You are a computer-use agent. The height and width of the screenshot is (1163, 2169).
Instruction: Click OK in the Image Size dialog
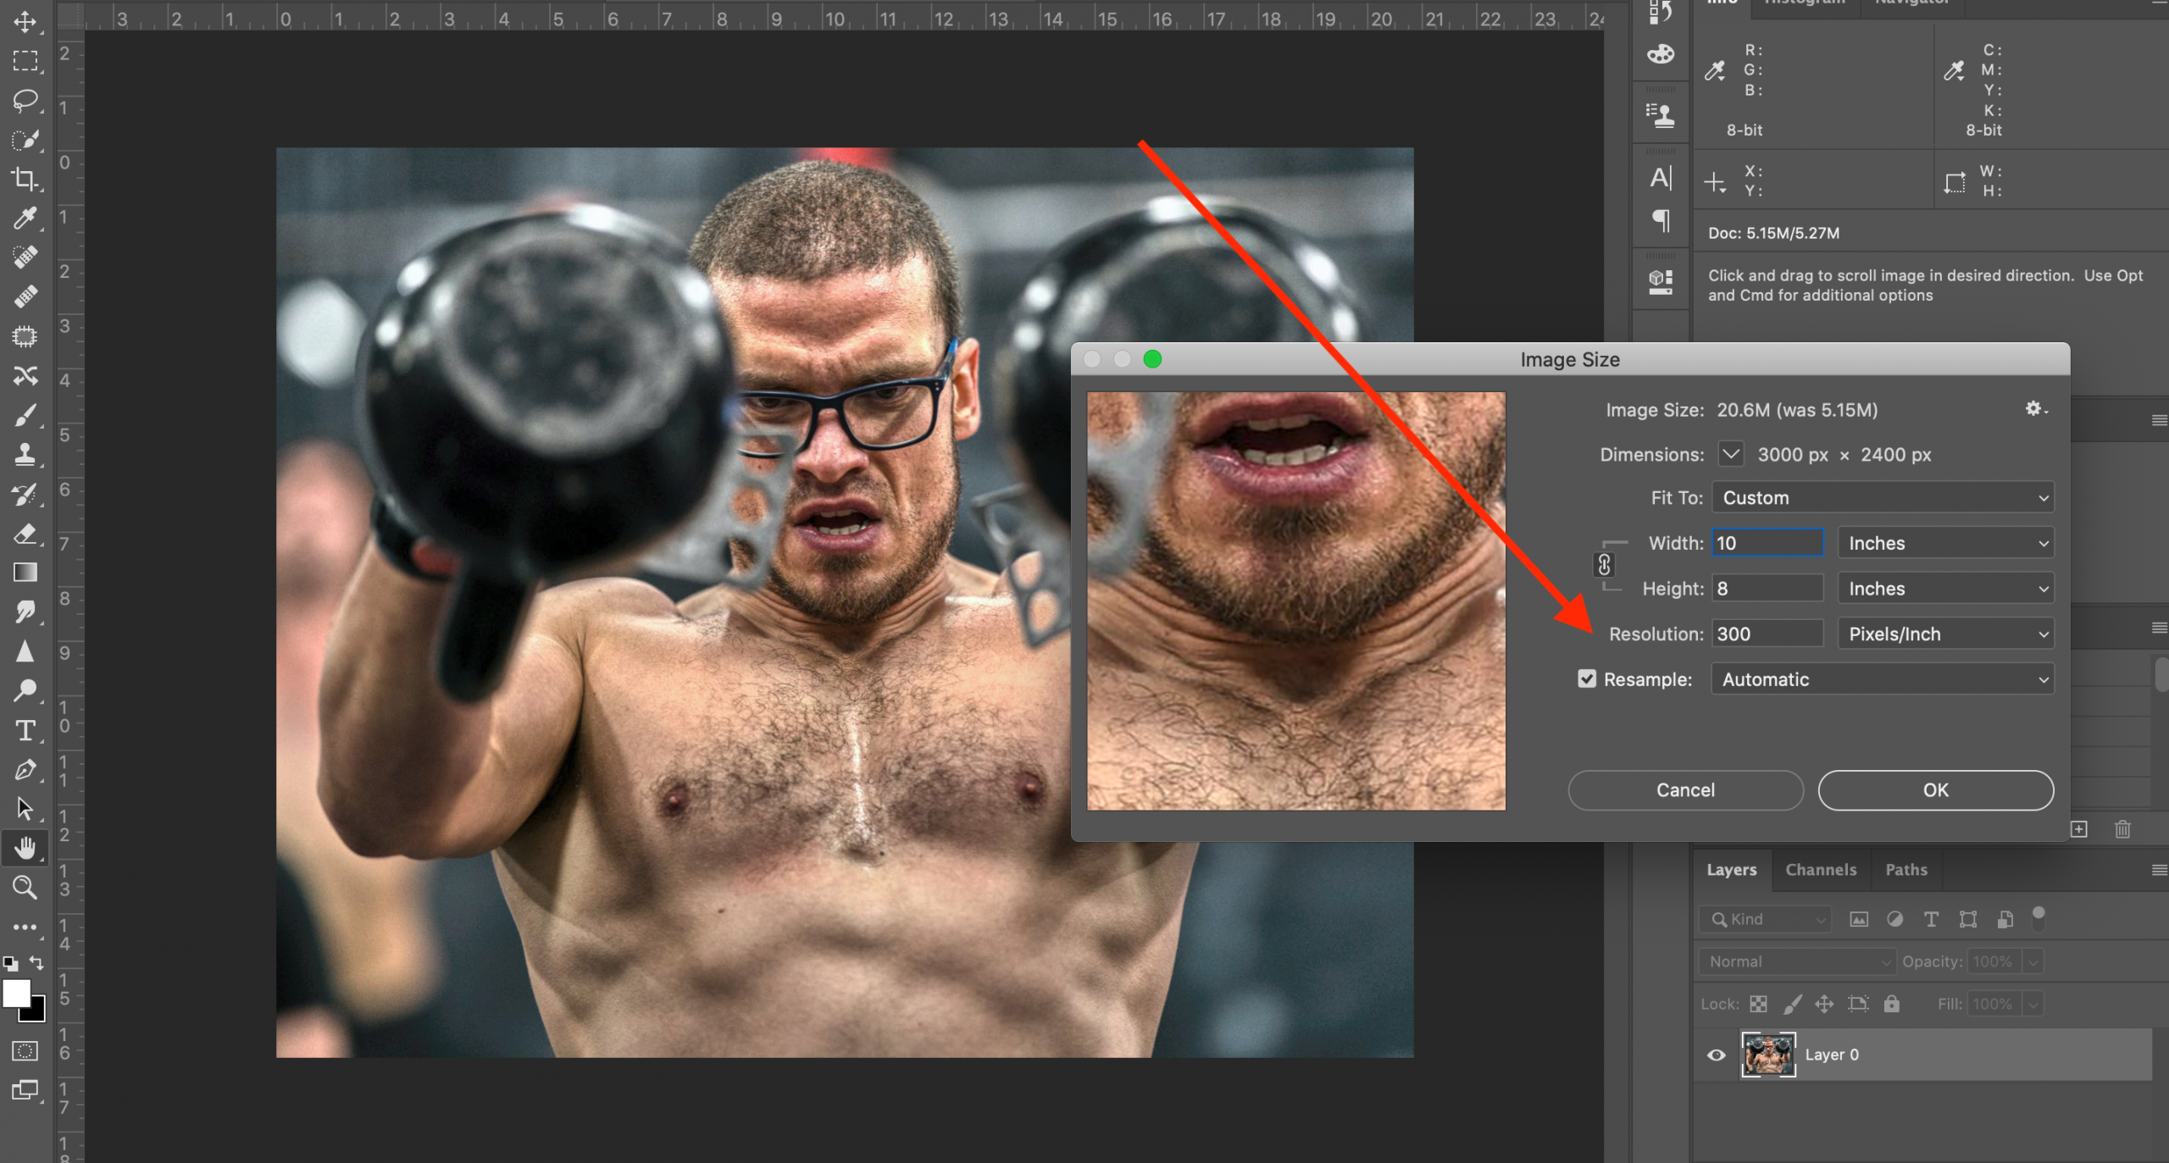1935,790
